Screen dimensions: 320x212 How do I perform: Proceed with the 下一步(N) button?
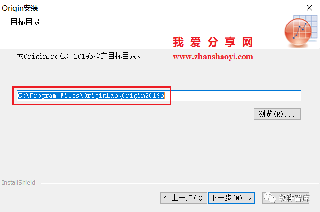click(231, 198)
